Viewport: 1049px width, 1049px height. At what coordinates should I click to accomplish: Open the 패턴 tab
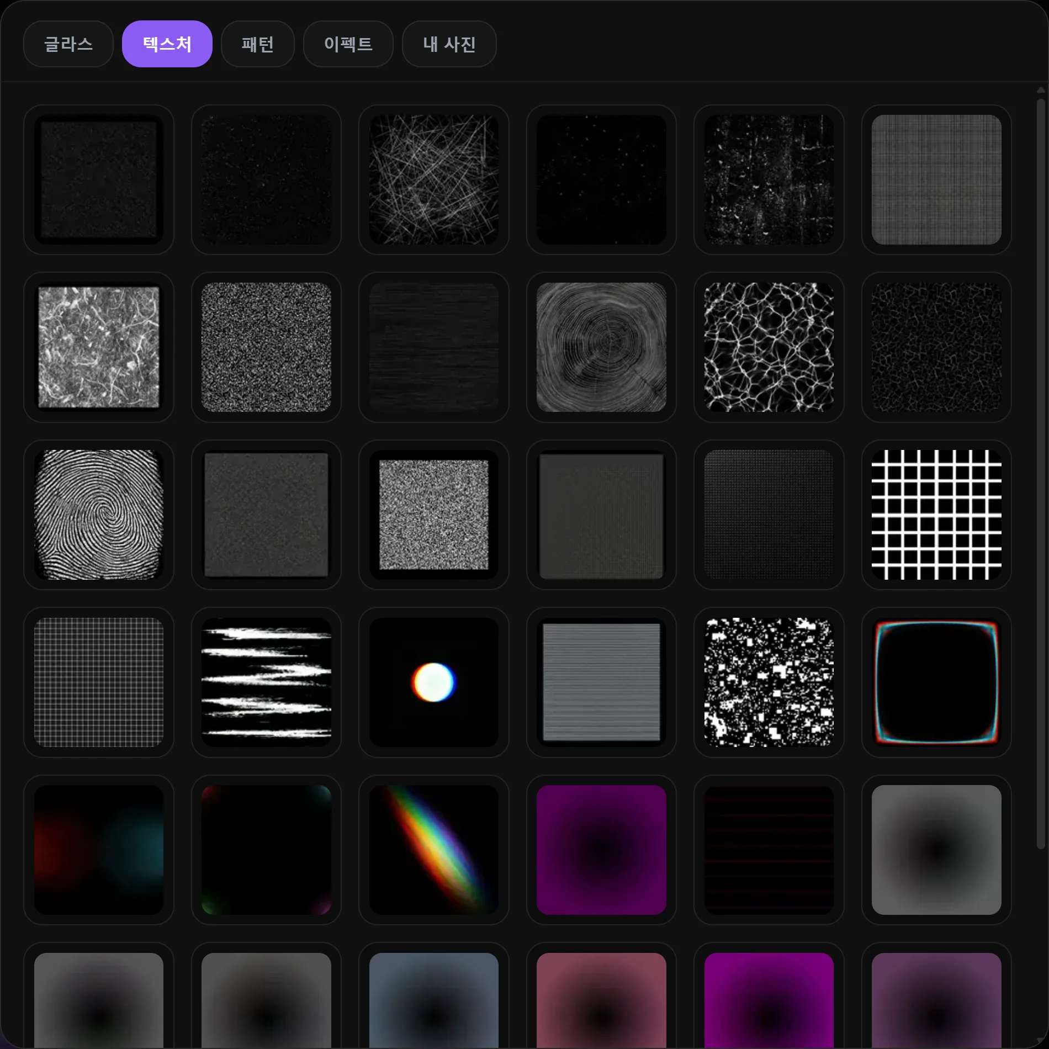[x=258, y=44]
